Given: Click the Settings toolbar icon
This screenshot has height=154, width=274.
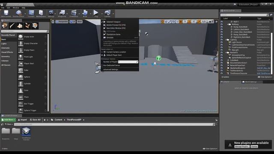Looking at the screenshot, I should pyautogui.click(x=51, y=13).
